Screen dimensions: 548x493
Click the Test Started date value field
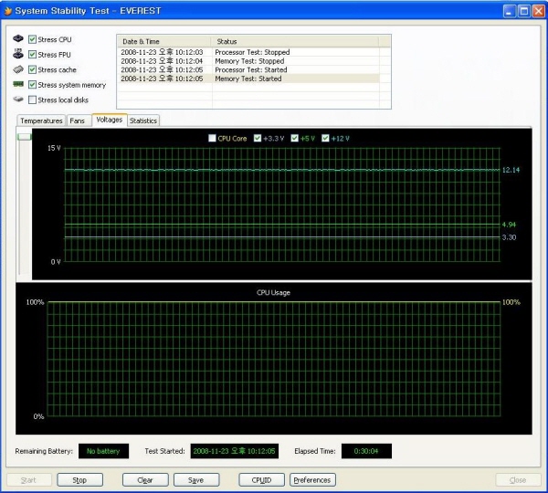tap(234, 451)
